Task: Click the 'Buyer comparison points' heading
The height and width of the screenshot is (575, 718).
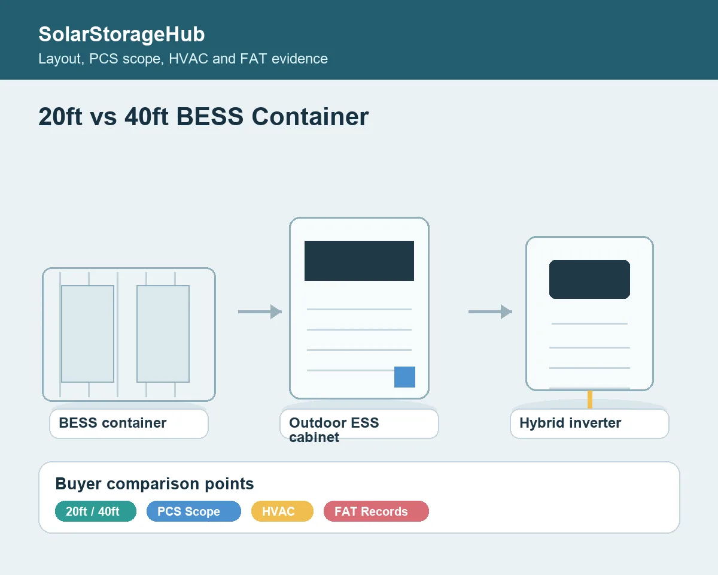Action: (154, 484)
